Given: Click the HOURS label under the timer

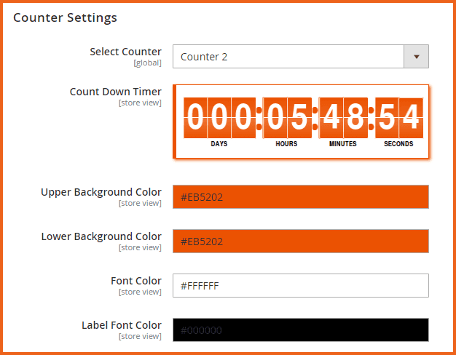Looking at the screenshot, I should [x=286, y=144].
